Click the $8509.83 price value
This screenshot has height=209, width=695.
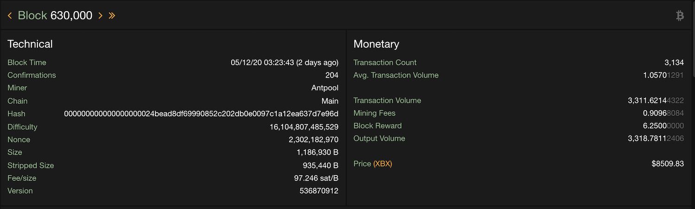coord(668,164)
